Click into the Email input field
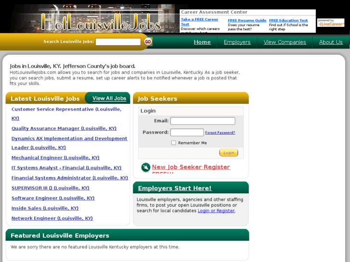 203,121
